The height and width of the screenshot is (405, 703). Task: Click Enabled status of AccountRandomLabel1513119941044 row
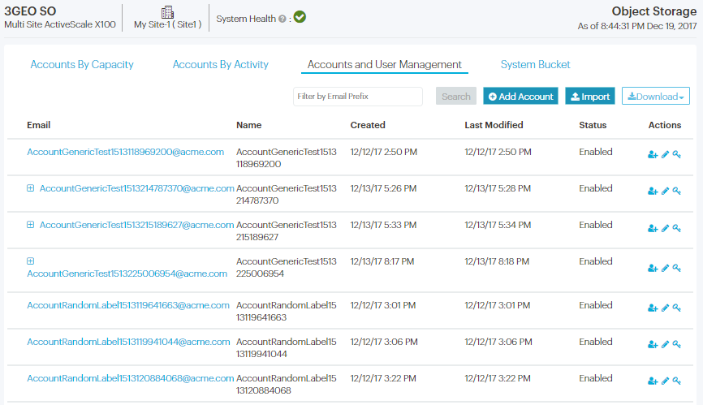click(x=595, y=342)
